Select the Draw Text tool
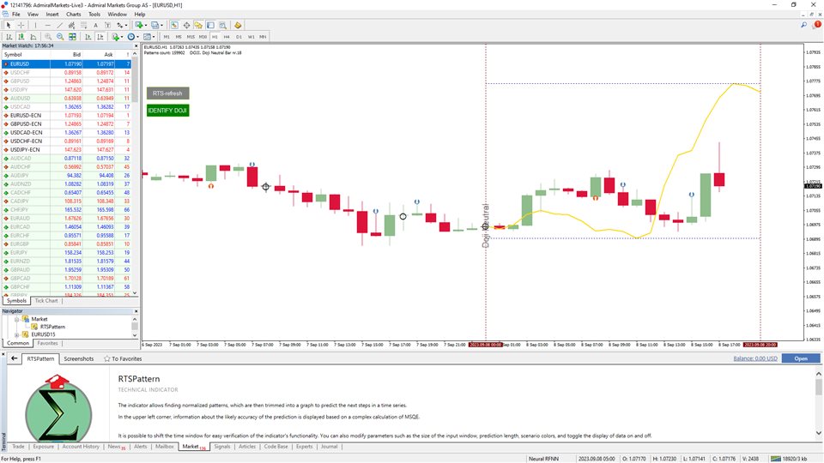 coord(95,25)
